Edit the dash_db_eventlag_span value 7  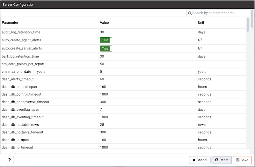click(x=101, y=109)
